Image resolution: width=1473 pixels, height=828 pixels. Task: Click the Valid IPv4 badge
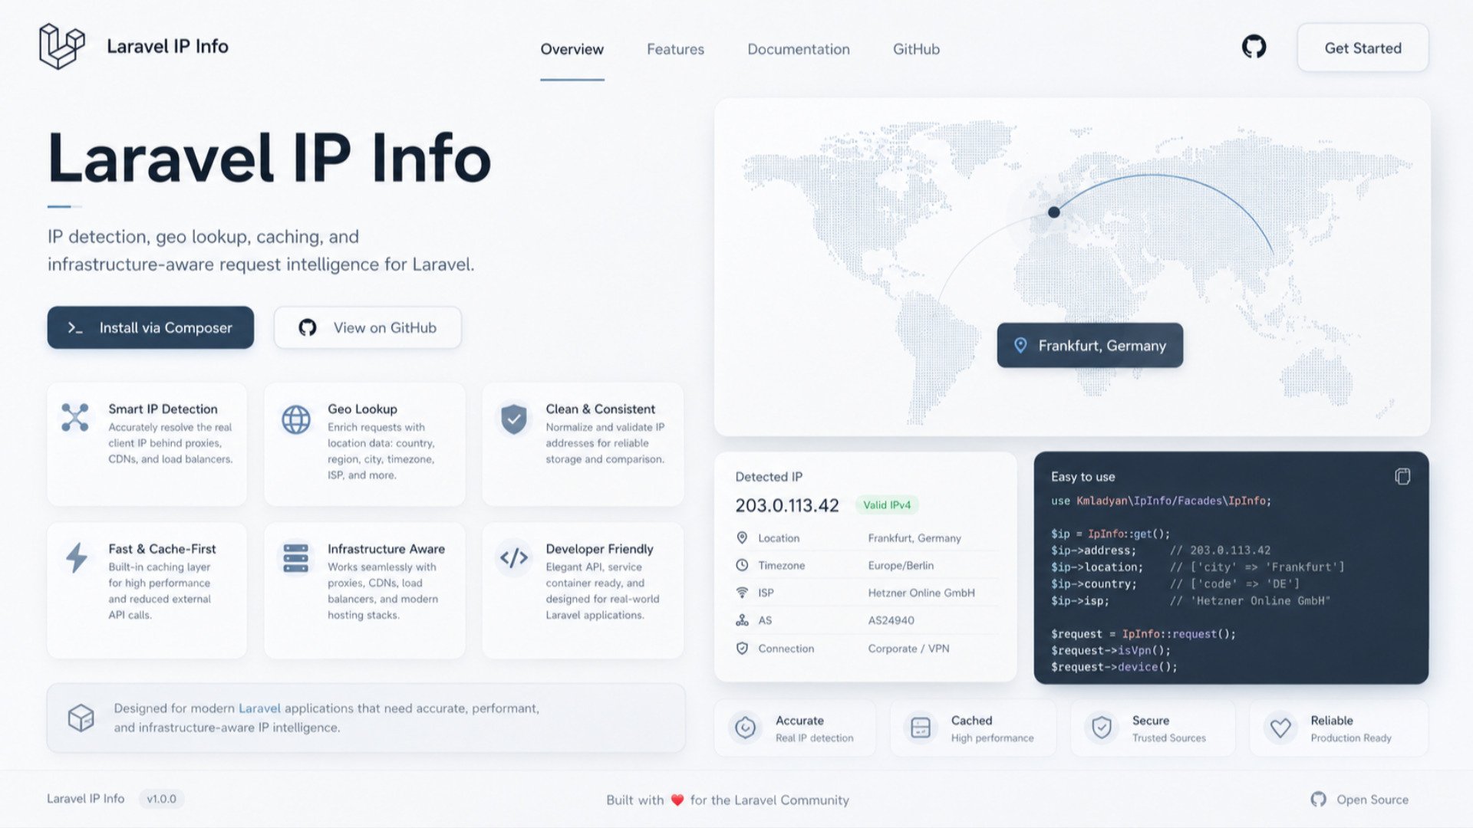(x=887, y=505)
